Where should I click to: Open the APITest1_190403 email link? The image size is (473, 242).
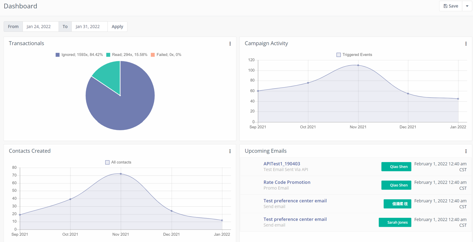(x=282, y=164)
